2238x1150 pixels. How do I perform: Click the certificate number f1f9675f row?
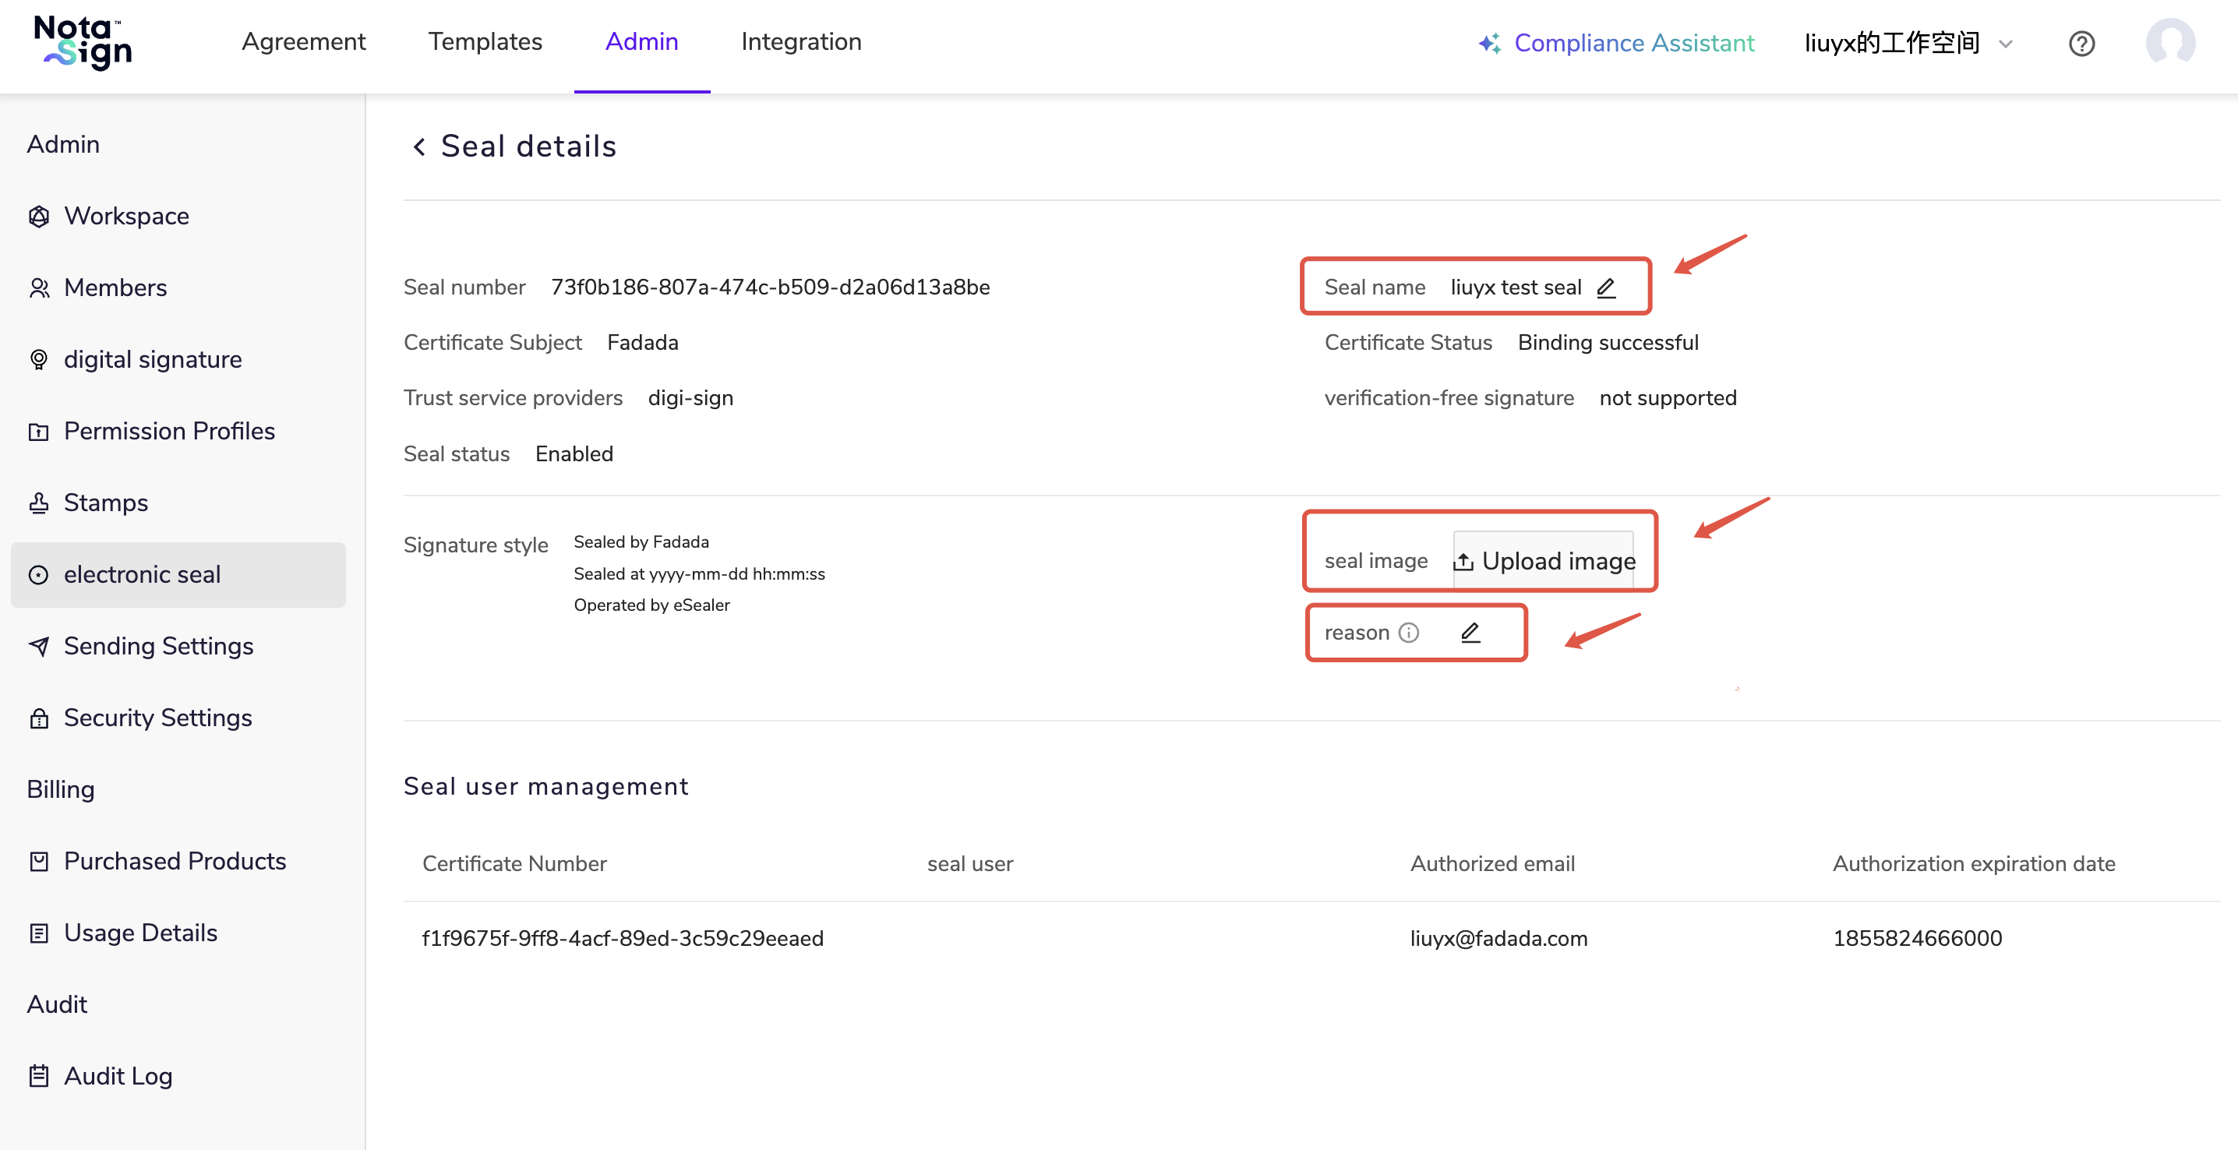[x=622, y=938]
